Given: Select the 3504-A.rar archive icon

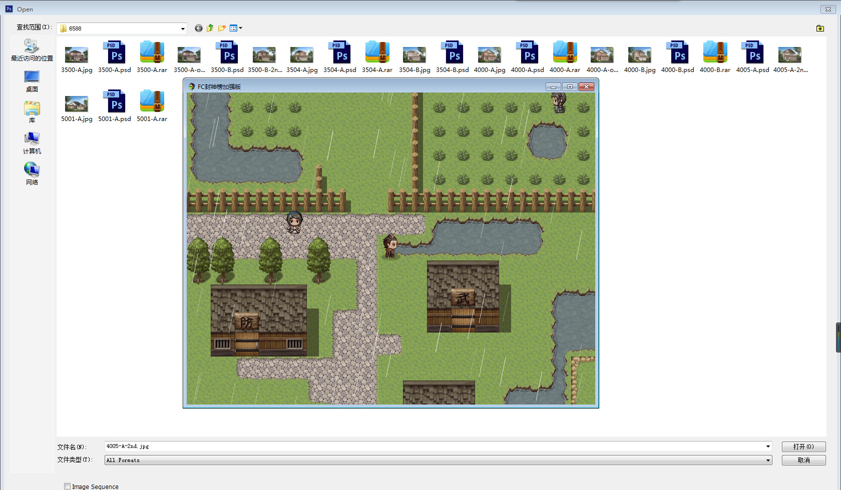Looking at the screenshot, I should (x=377, y=52).
